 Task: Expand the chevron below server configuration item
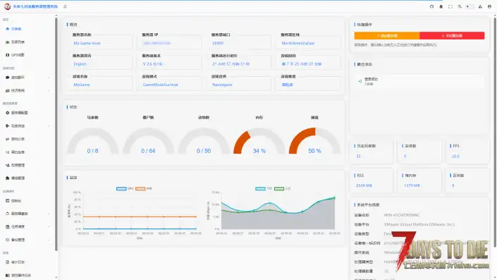click(49, 126)
